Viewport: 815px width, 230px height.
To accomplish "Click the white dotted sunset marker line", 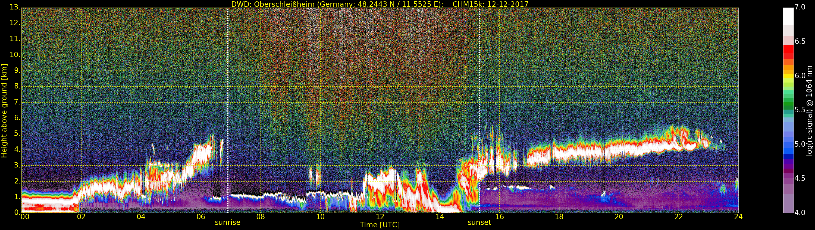I will pos(480,110).
